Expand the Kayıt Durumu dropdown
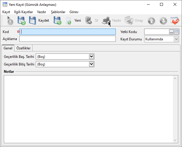 click(176, 39)
